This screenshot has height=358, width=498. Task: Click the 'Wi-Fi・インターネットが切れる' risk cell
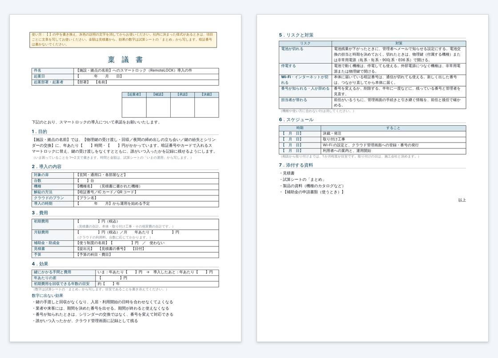tap(305, 80)
